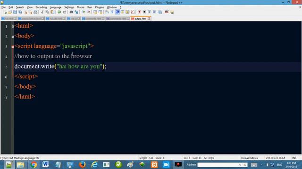Open the Macro menu
Screen dimensions: 302x169
80,8
